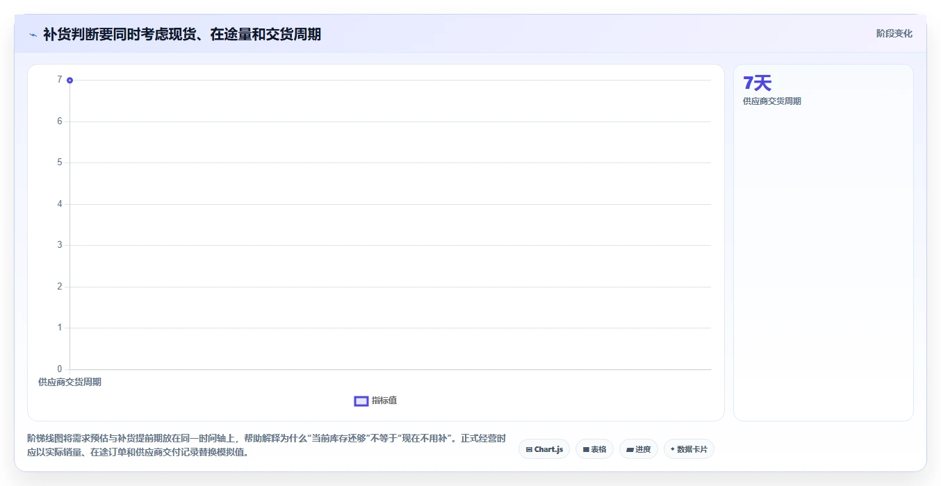
Task: Click the table icon in 表格 chip
Action: pyautogui.click(x=586, y=450)
